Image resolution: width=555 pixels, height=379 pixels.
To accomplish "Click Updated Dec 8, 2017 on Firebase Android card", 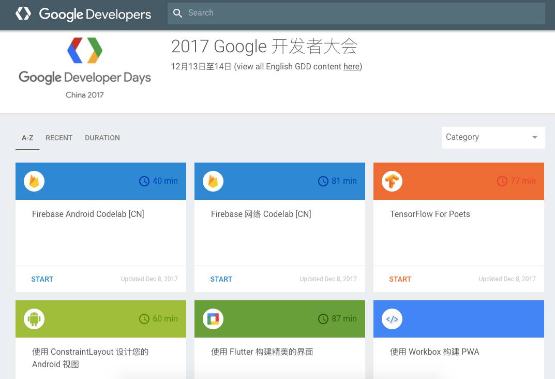I will click(149, 279).
